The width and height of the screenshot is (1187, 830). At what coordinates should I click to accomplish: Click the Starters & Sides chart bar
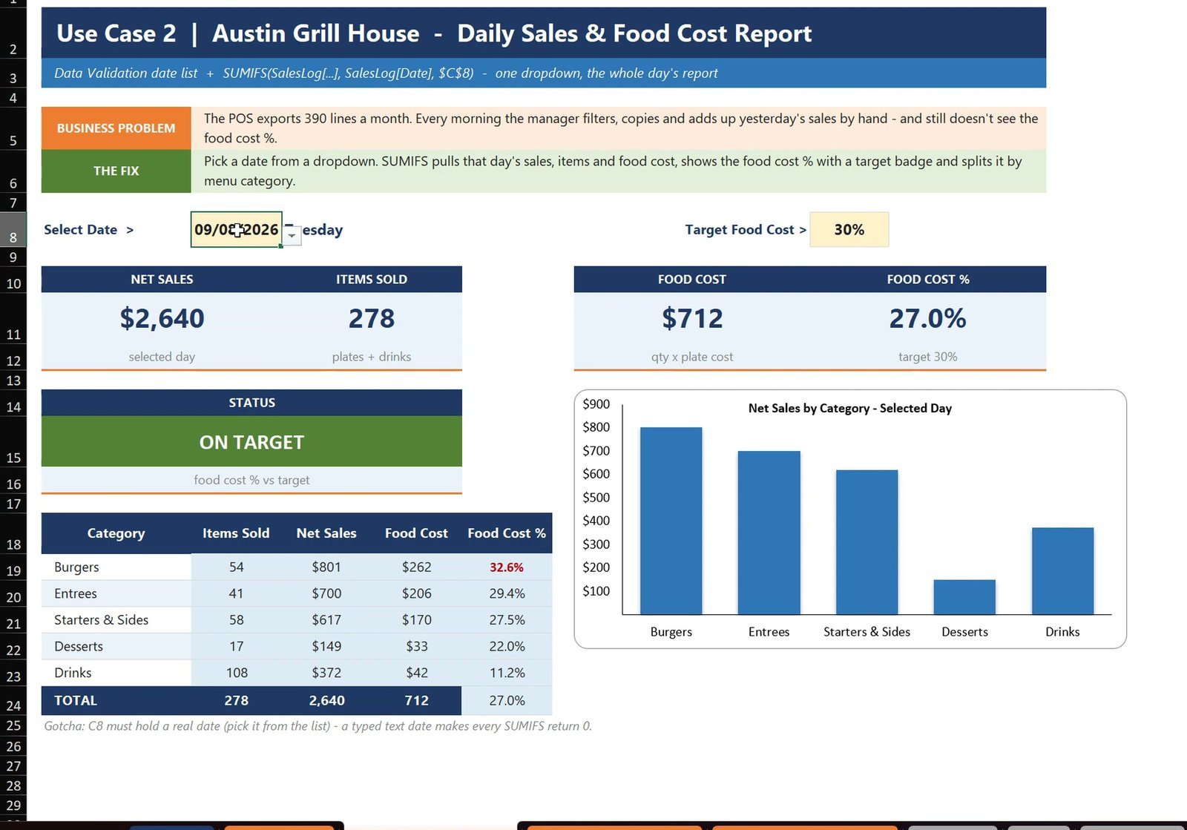(867, 542)
